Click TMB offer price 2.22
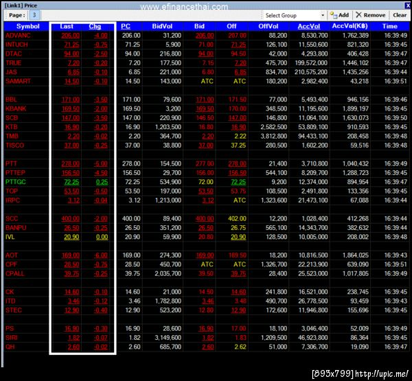The width and height of the screenshot is (412, 381). point(240,136)
